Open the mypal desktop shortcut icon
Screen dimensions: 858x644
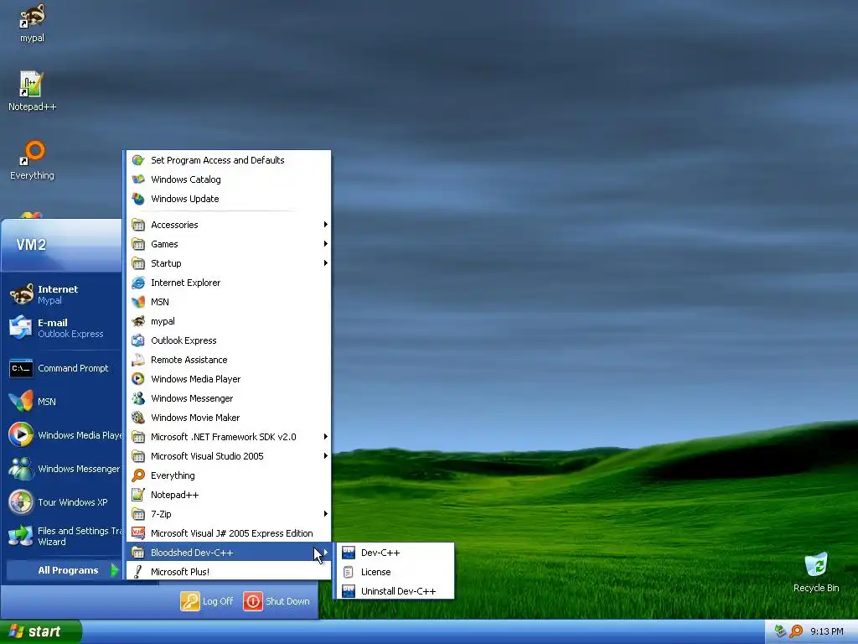click(32, 17)
